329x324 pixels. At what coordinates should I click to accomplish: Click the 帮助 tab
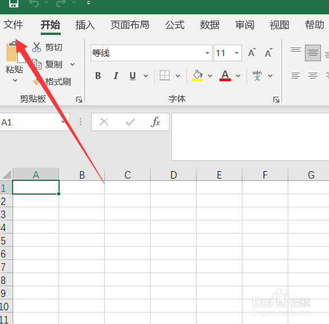(315, 25)
